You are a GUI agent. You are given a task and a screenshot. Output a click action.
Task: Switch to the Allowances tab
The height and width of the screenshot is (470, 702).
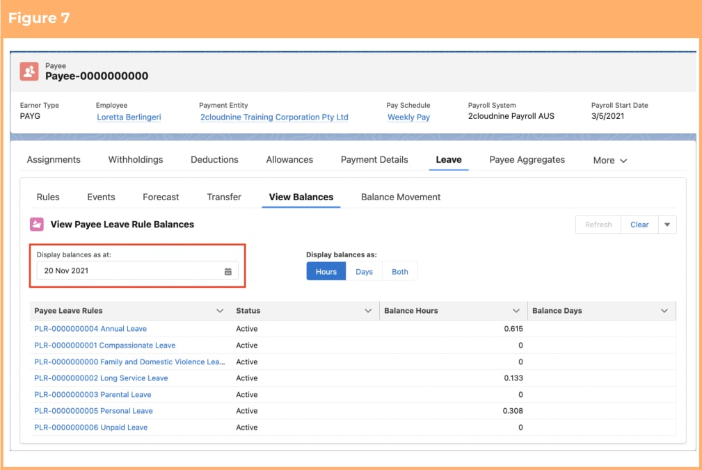289,160
